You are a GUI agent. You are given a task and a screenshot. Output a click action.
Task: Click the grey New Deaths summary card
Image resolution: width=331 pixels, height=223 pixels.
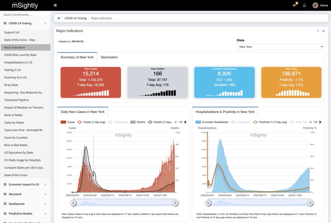(x=158, y=82)
